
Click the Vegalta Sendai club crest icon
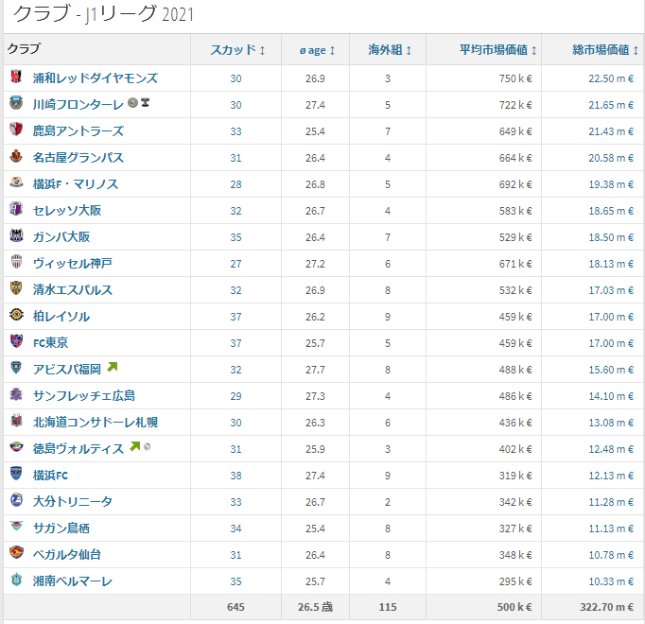tap(16, 554)
